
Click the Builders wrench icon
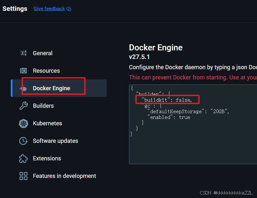point(24,106)
